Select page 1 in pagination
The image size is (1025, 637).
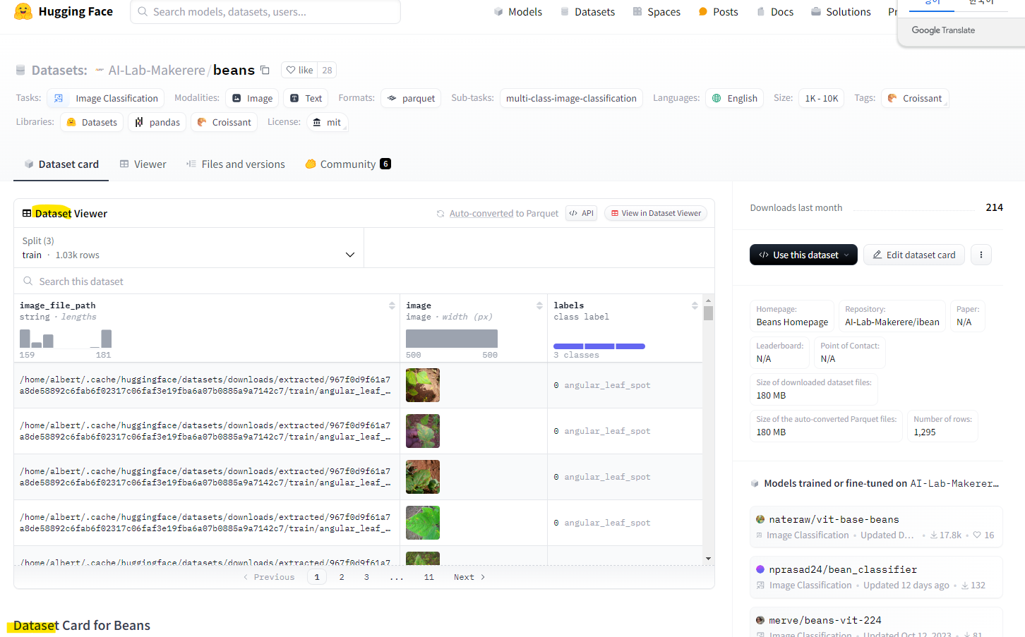click(x=317, y=577)
